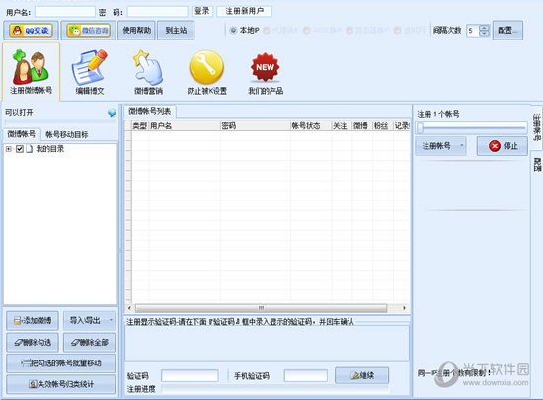Click the 删除全部 eraser button

[89, 342]
